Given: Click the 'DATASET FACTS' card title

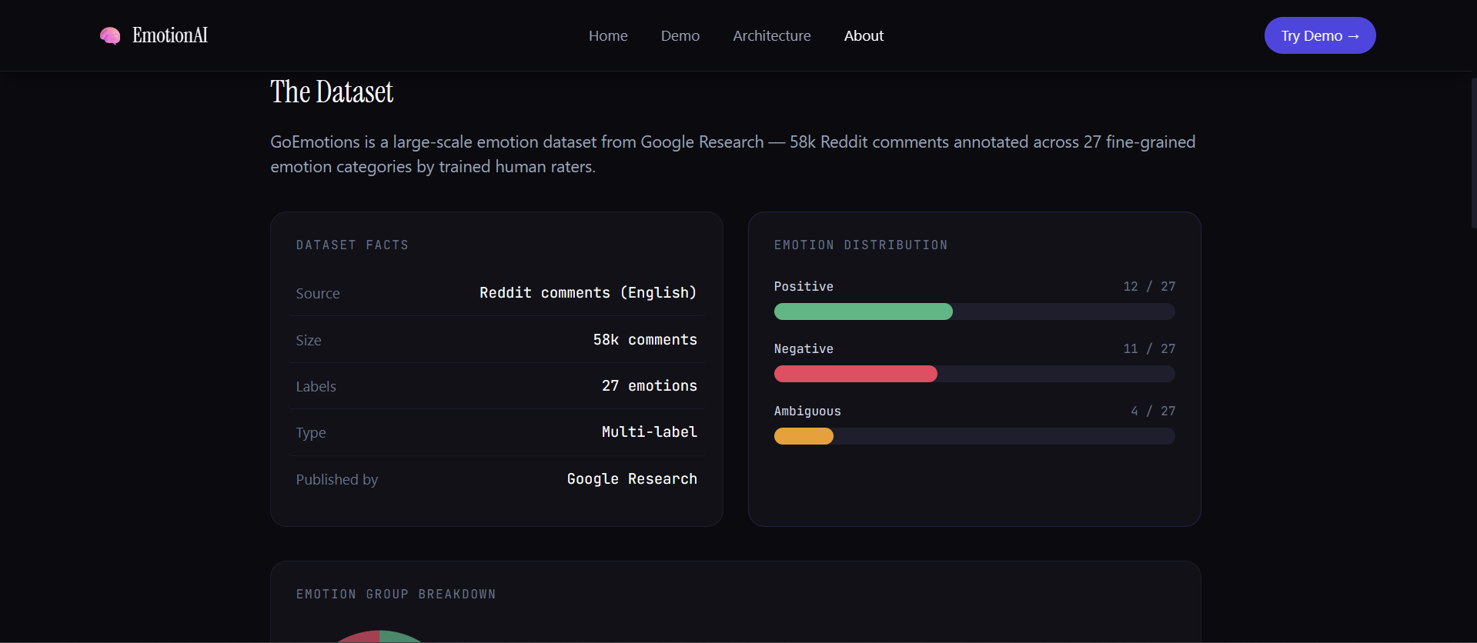Looking at the screenshot, I should coord(353,245).
